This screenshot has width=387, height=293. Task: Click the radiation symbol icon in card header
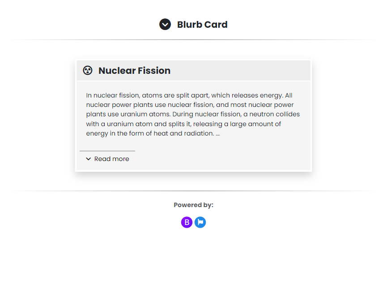tap(88, 70)
